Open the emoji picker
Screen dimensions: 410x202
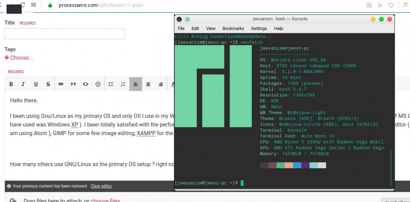coord(98,84)
